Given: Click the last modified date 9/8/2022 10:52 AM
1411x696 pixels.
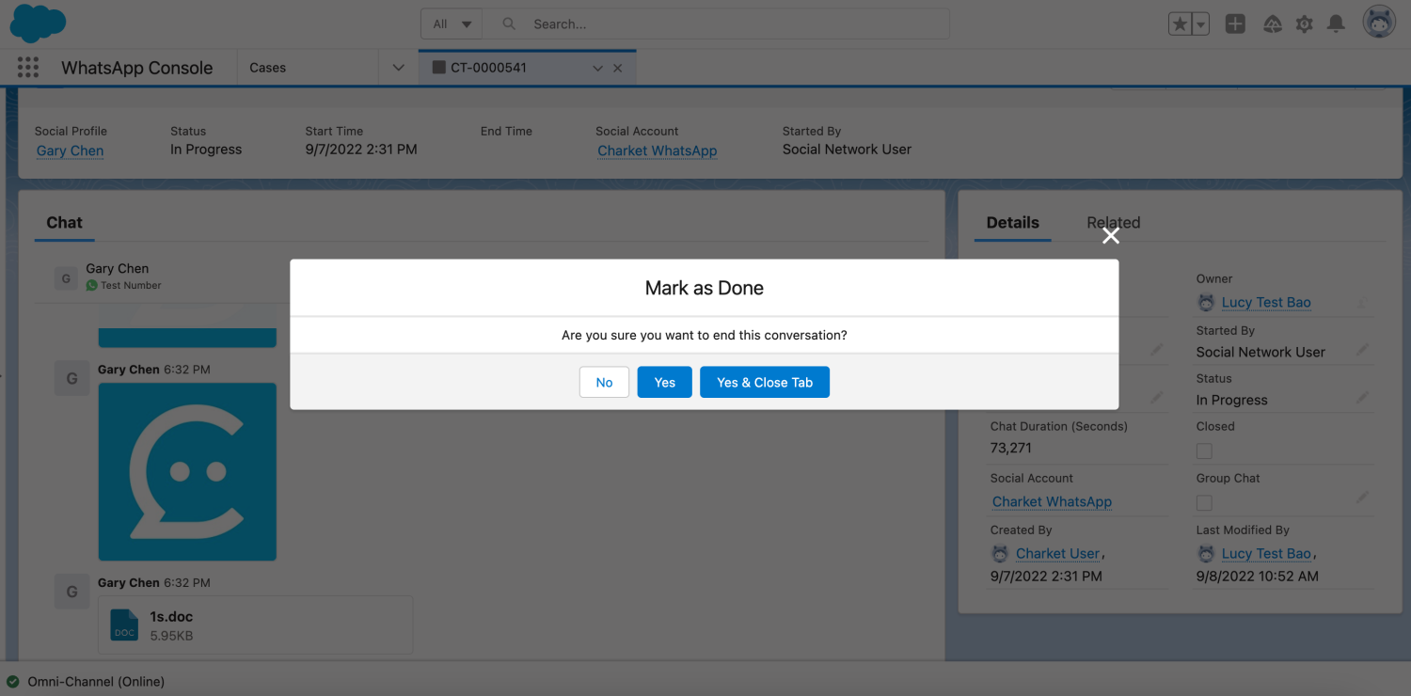Looking at the screenshot, I should click(1258, 576).
